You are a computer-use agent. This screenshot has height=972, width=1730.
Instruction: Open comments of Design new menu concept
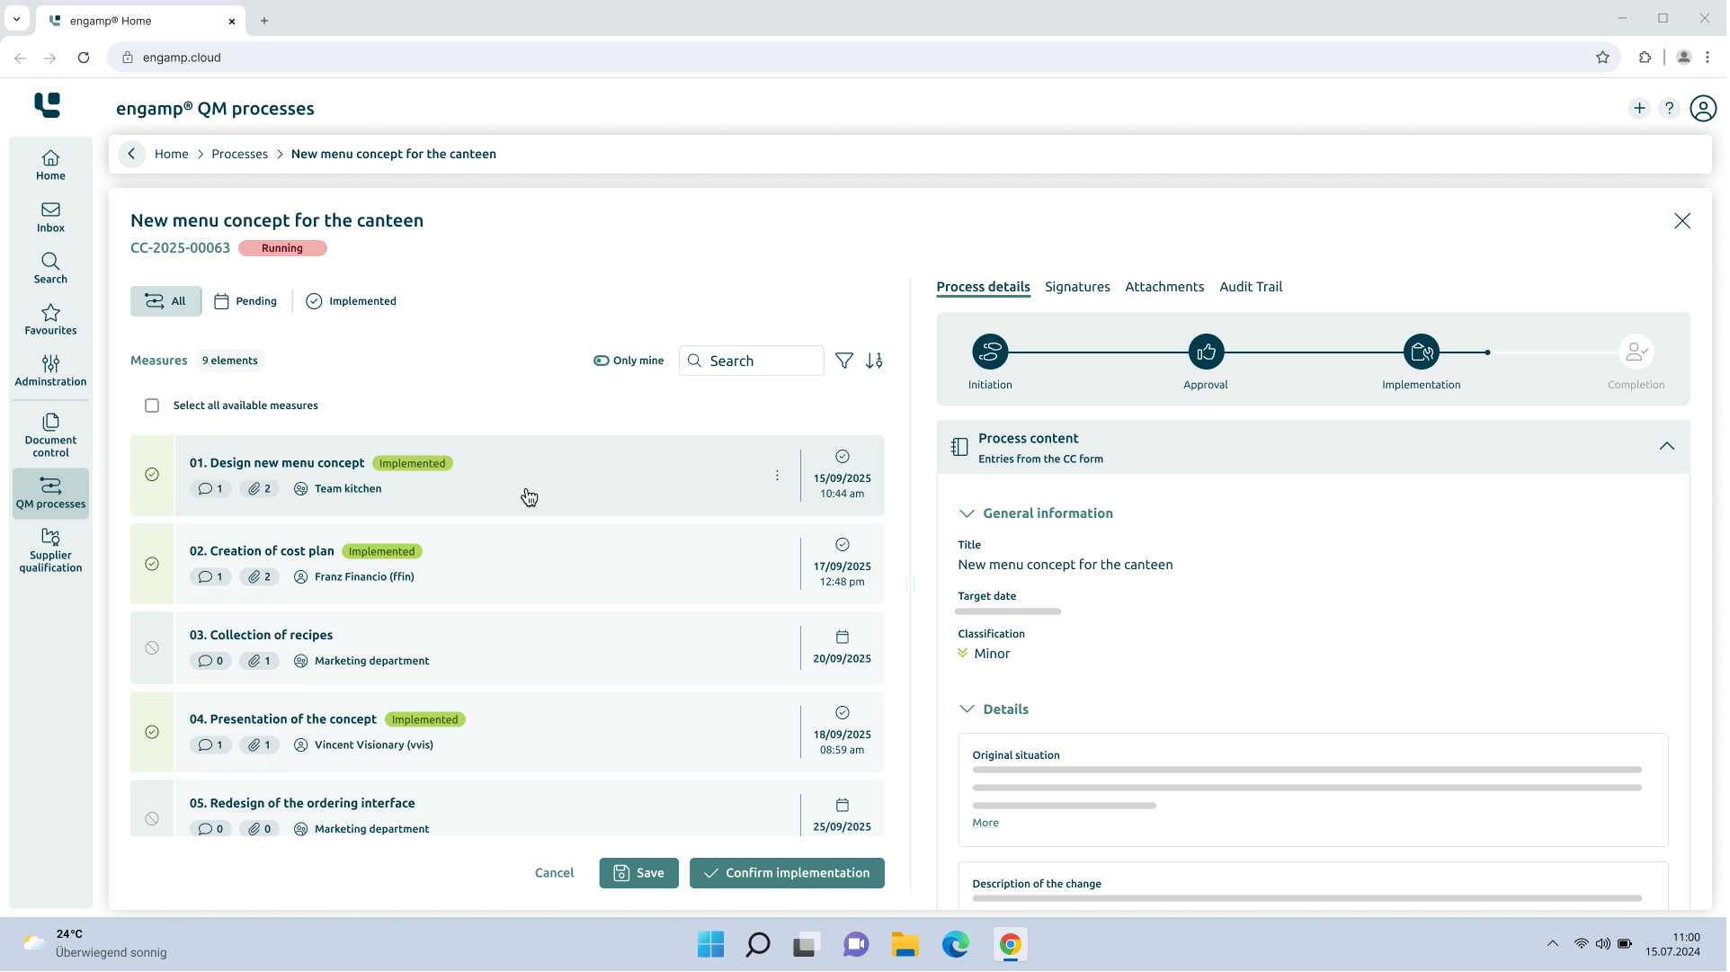coord(211,490)
